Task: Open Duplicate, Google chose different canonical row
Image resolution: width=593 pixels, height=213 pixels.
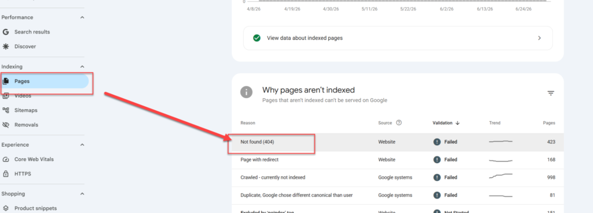Action: 398,195
